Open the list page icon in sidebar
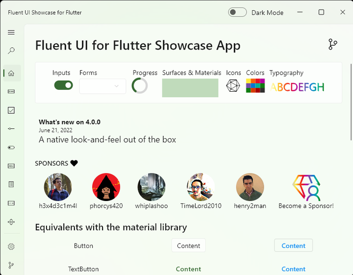The width and height of the screenshot is (353, 275). pyautogui.click(x=11, y=184)
